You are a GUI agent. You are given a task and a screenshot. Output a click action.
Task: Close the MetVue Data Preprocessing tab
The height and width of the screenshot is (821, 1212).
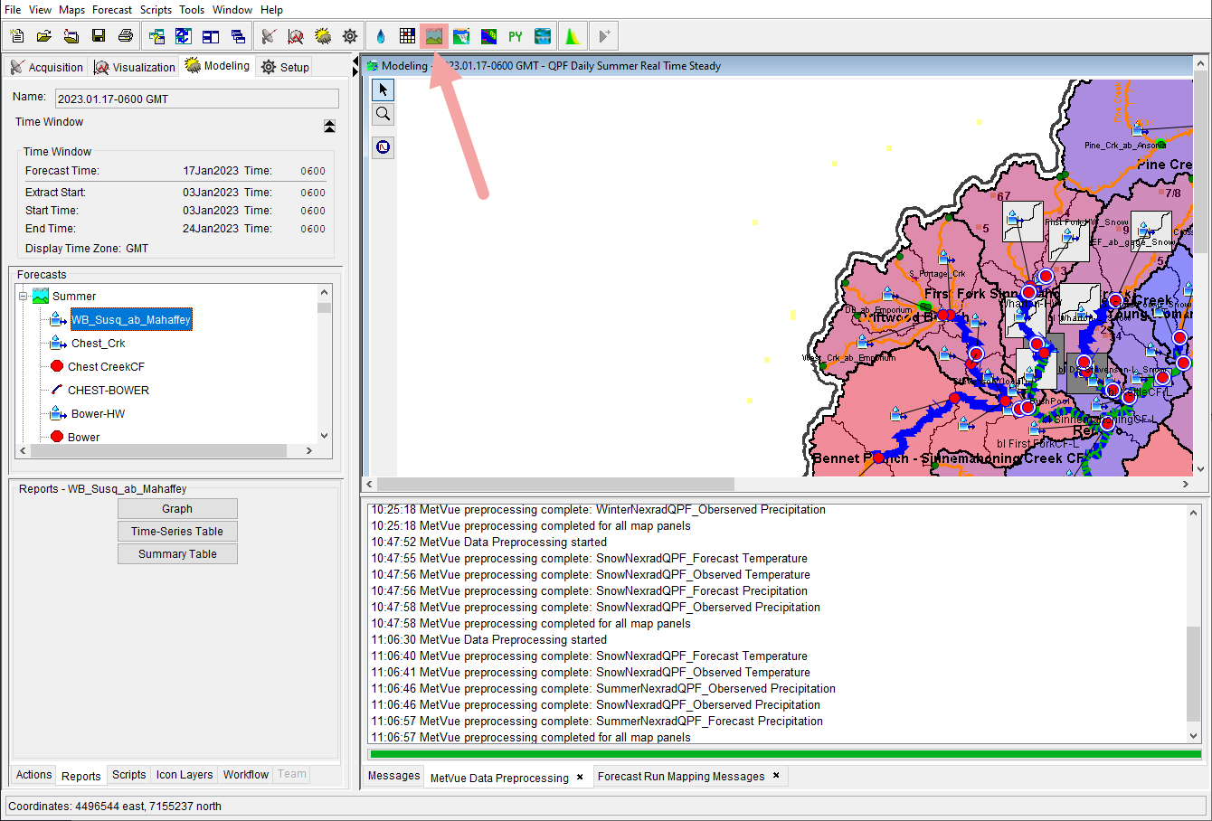point(580,777)
